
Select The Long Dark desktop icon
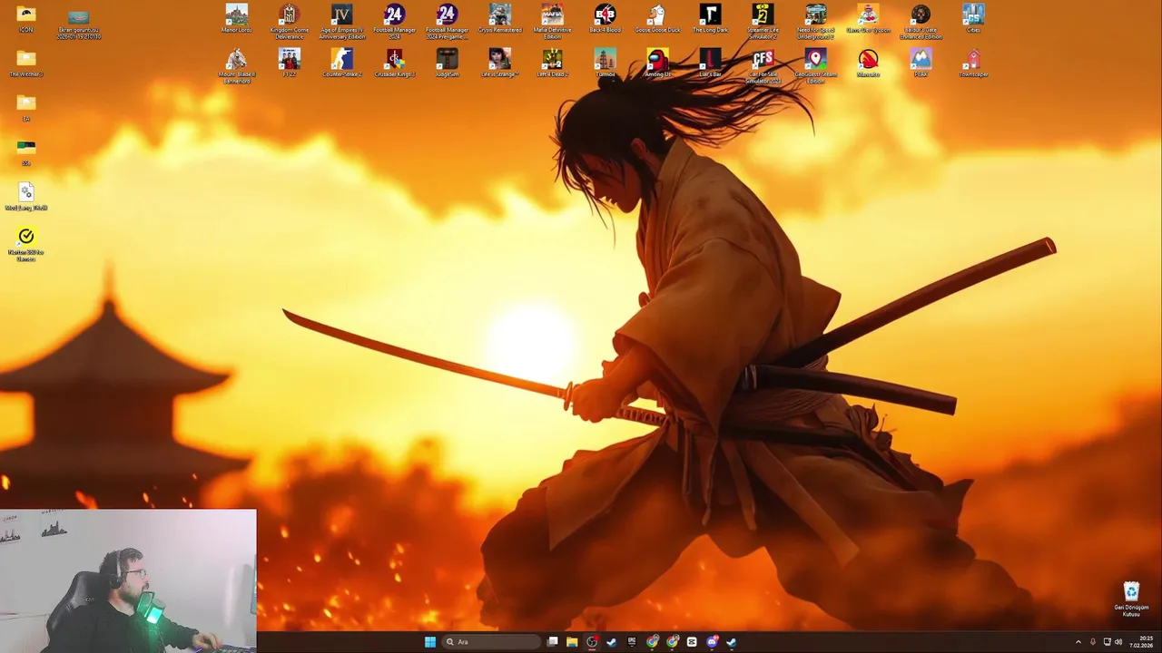[710, 20]
